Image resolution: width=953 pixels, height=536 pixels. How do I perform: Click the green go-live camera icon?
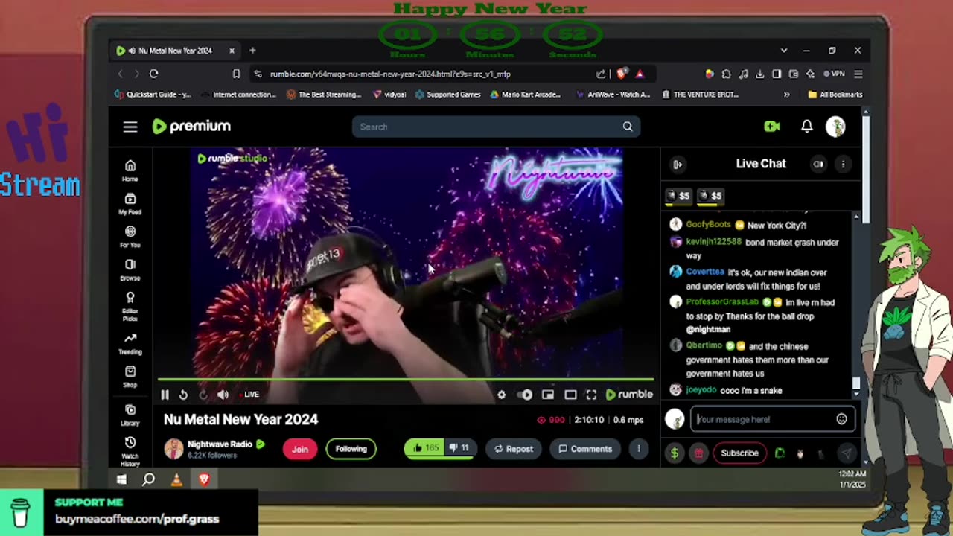pos(772,127)
